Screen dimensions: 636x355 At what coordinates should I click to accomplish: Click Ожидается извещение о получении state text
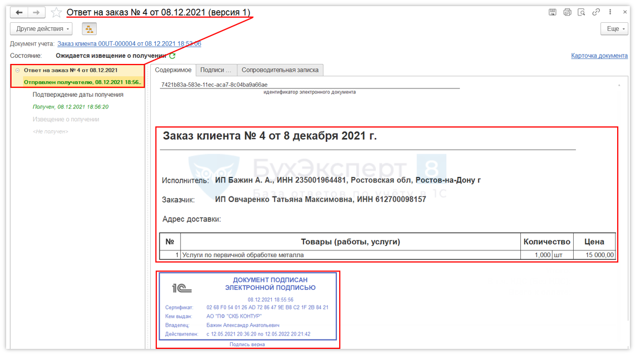coord(111,56)
